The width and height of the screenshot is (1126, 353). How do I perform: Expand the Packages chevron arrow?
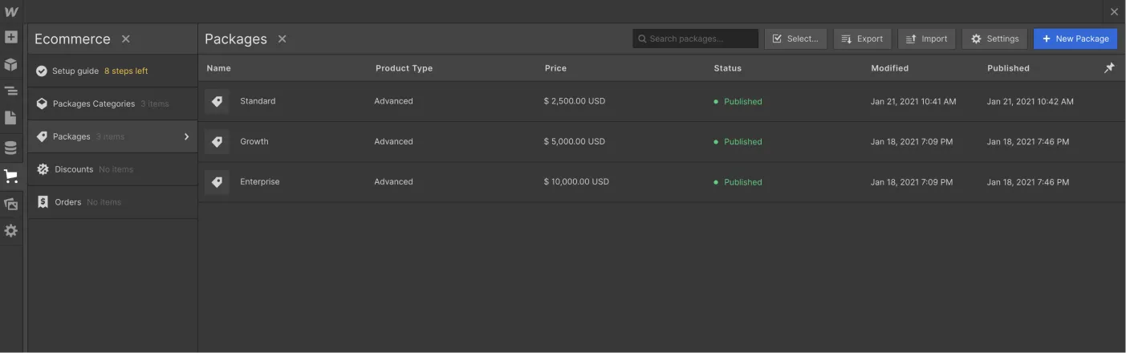point(186,136)
